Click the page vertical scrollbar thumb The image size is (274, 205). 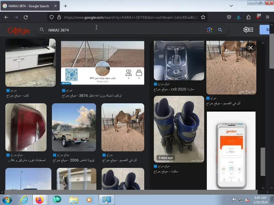272,51
